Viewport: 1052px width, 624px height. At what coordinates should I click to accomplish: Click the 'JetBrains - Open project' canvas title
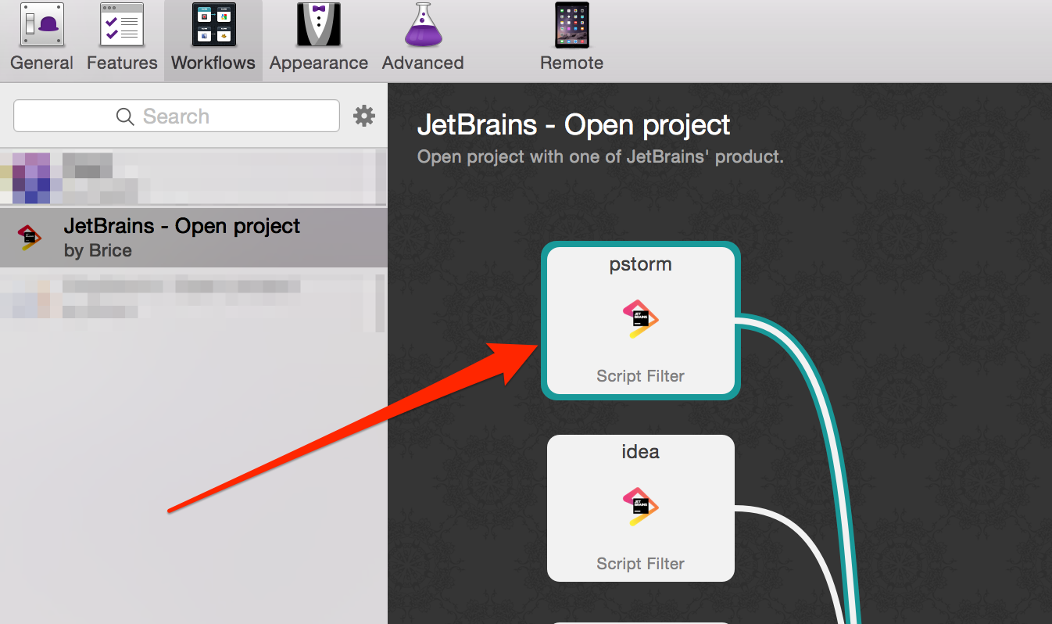tap(574, 125)
